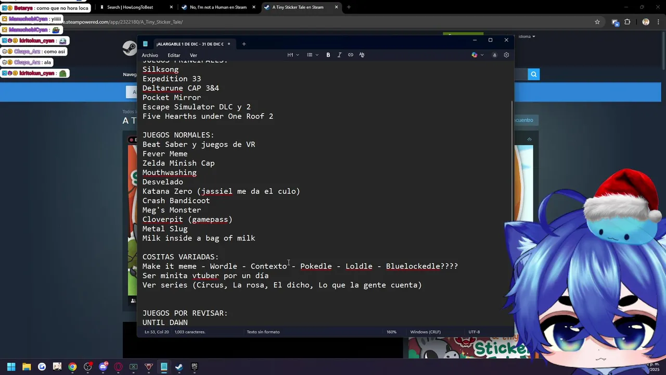Viewport: 666px width, 375px height.
Task: Click Ln 53, Col 20 in status bar
Action: coord(157,332)
